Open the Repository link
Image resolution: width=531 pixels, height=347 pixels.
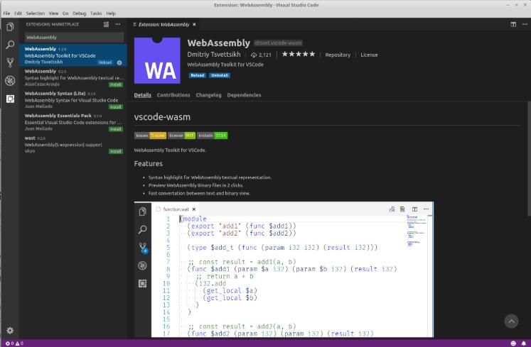point(338,55)
